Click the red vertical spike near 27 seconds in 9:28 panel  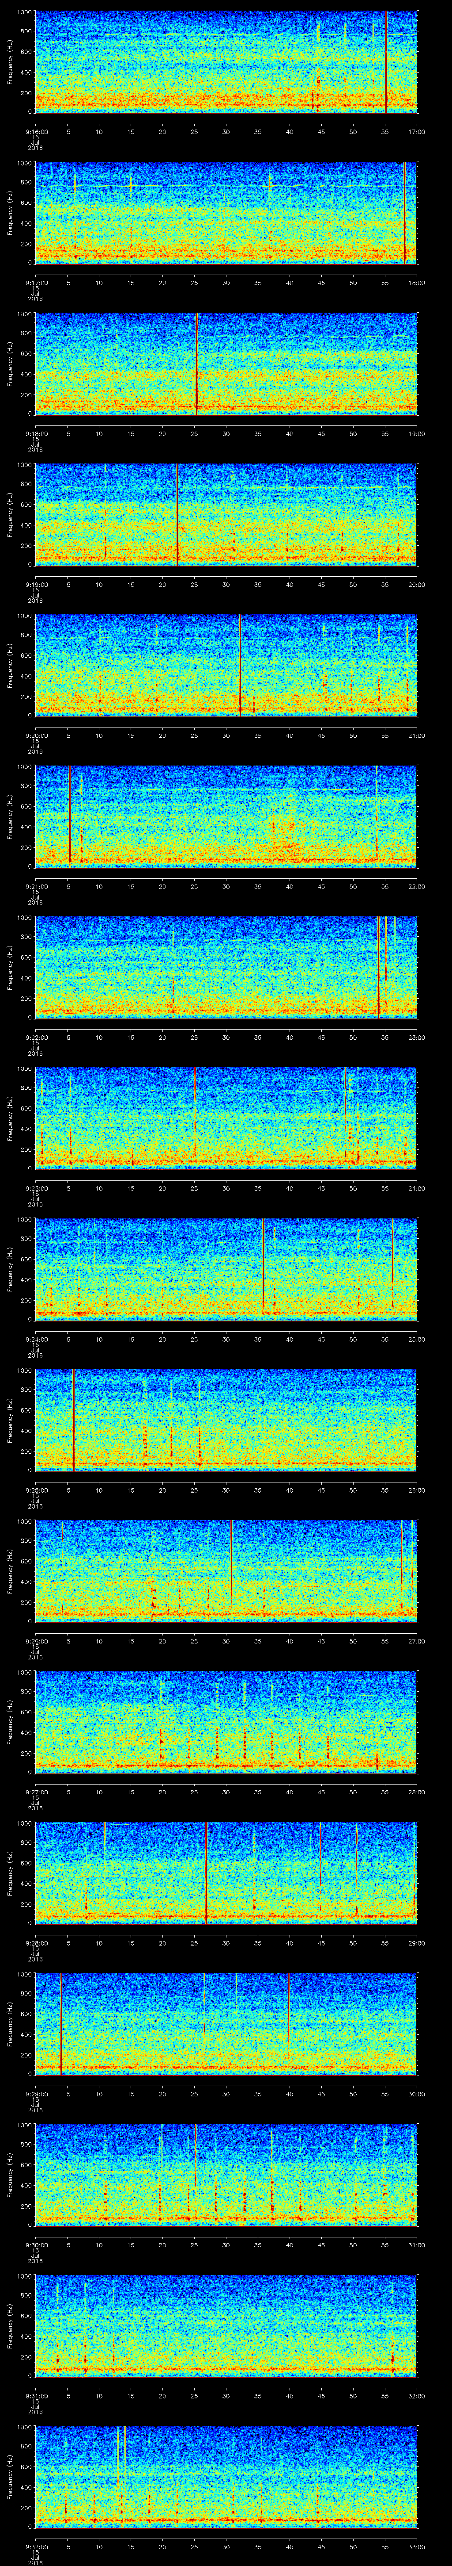[206, 1873]
